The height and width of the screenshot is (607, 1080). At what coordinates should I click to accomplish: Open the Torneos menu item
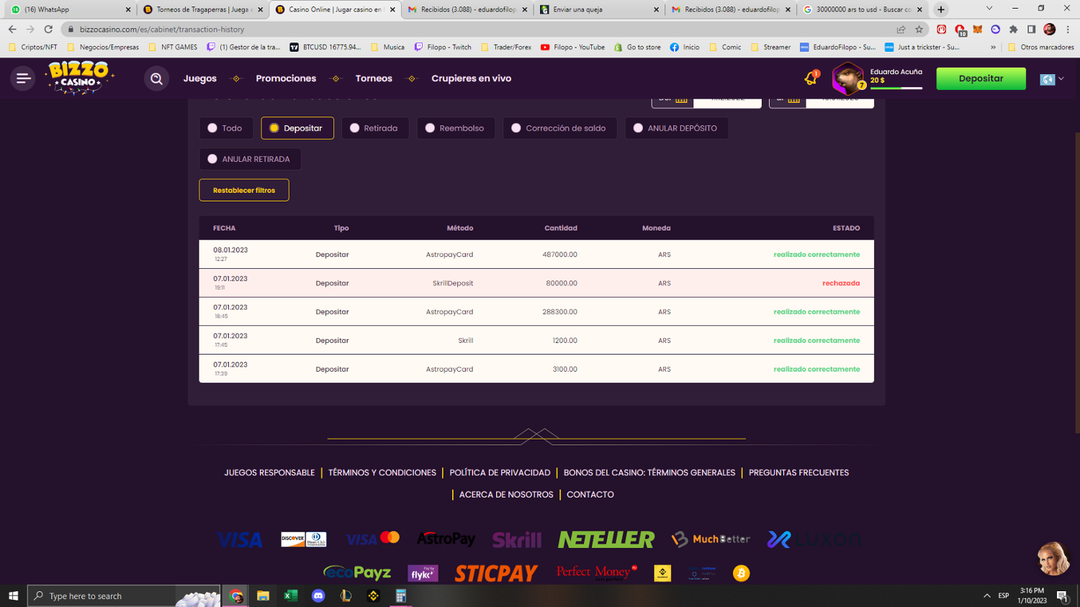coord(374,78)
